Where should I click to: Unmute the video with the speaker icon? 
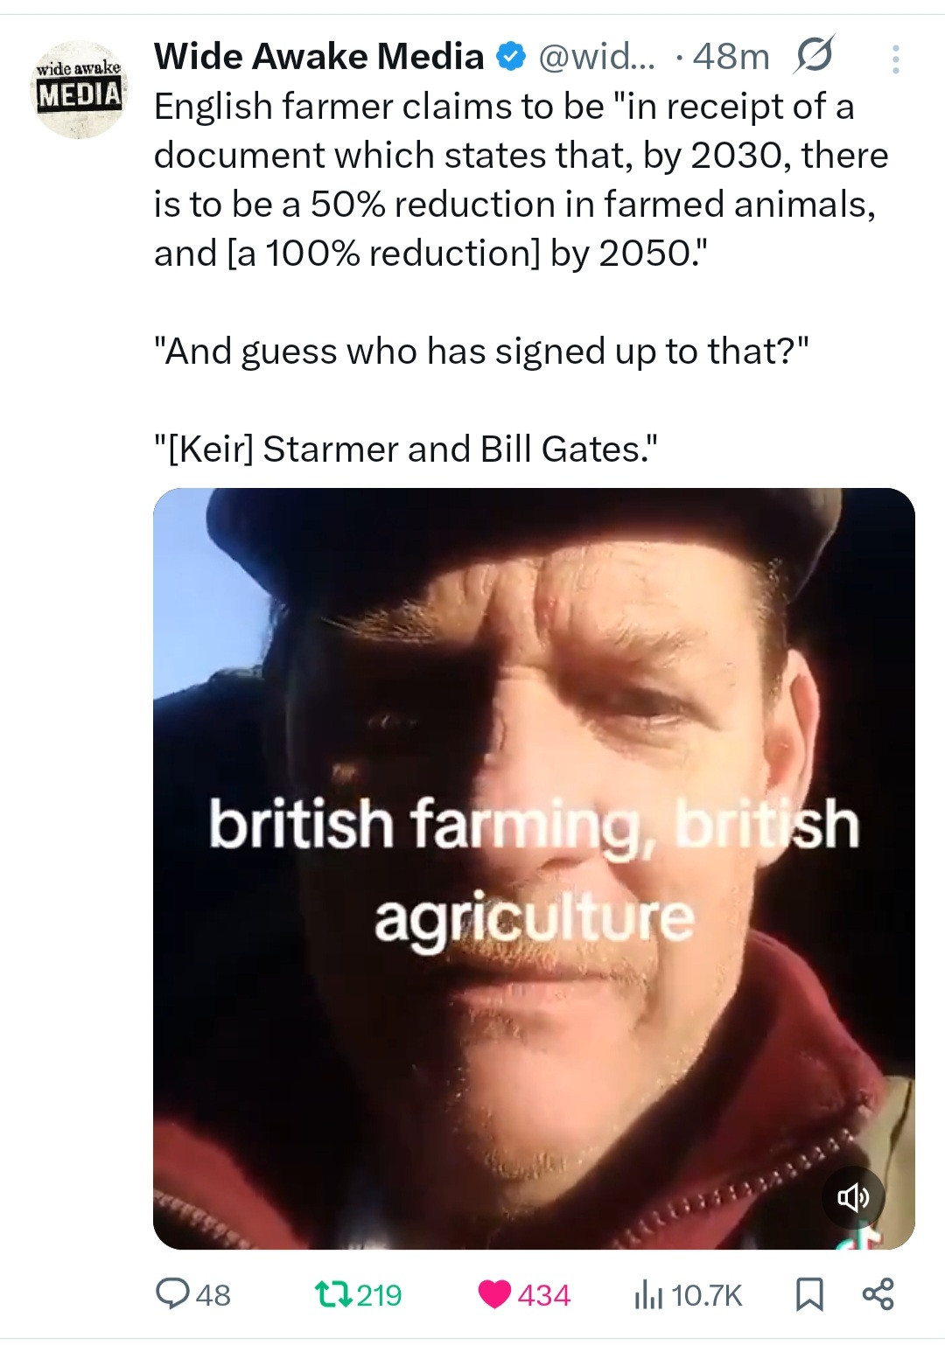click(853, 1197)
